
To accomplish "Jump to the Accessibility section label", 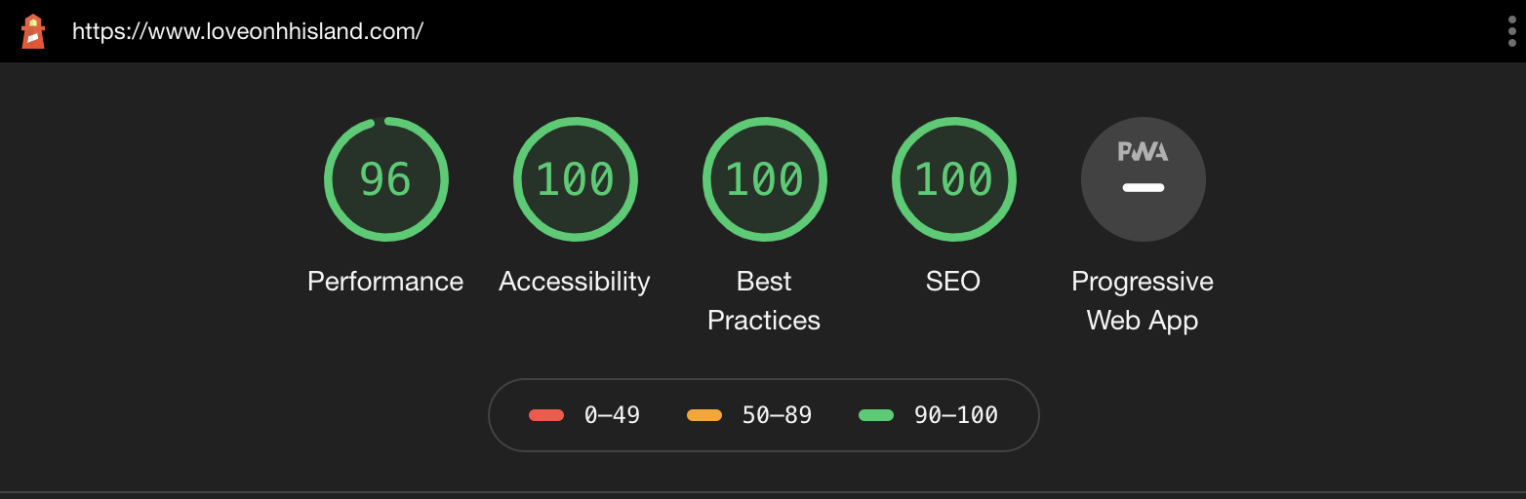I will click(575, 282).
